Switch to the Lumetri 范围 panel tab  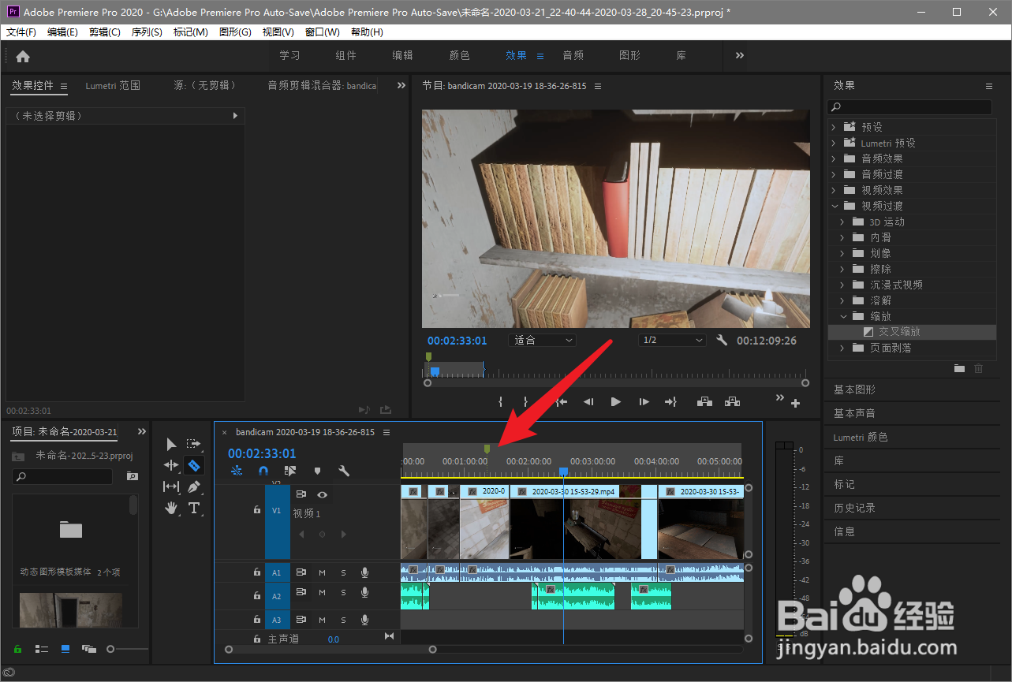click(113, 85)
